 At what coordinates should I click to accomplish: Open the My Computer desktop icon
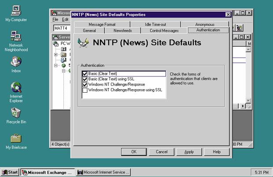(x=16, y=11)
